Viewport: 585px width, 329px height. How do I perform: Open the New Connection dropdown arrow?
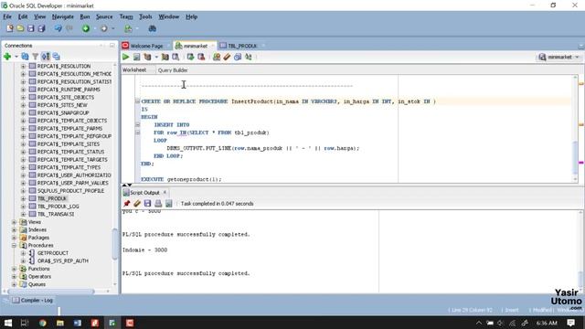click(16, 57)
